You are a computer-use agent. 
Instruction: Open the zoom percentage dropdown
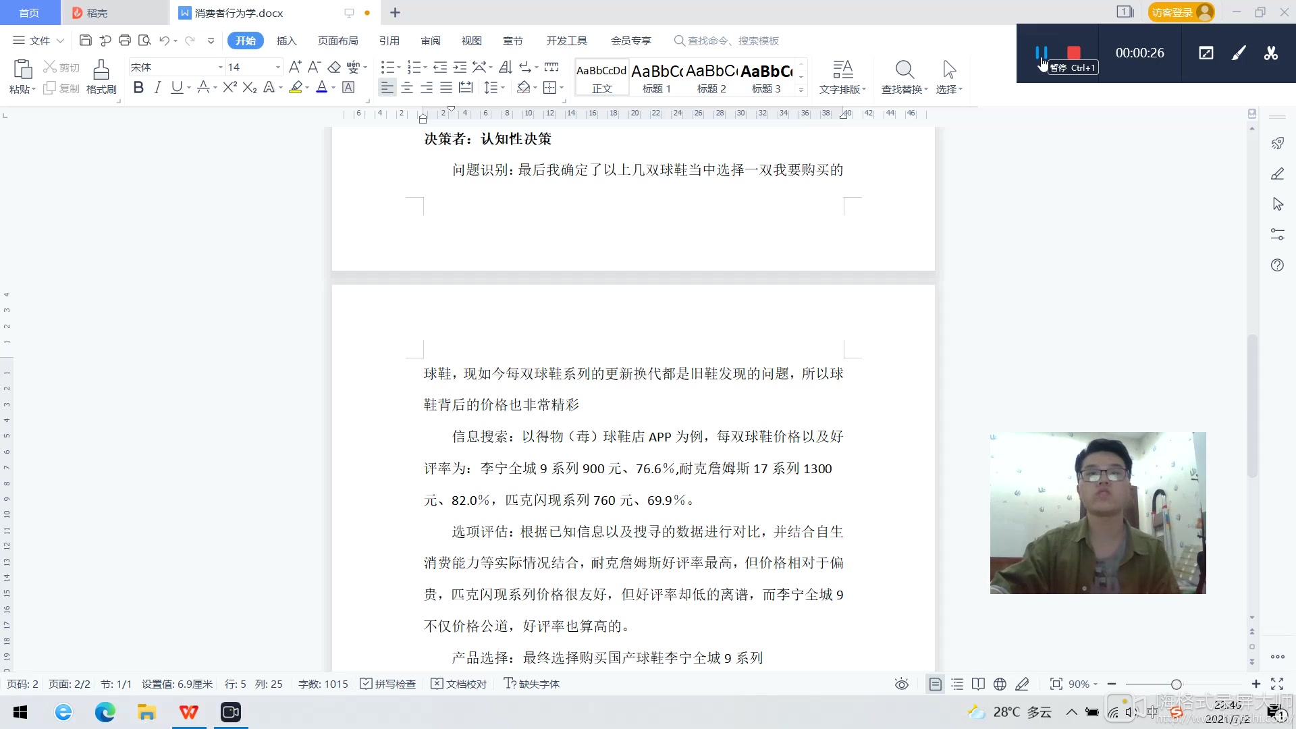(1083, 684)
